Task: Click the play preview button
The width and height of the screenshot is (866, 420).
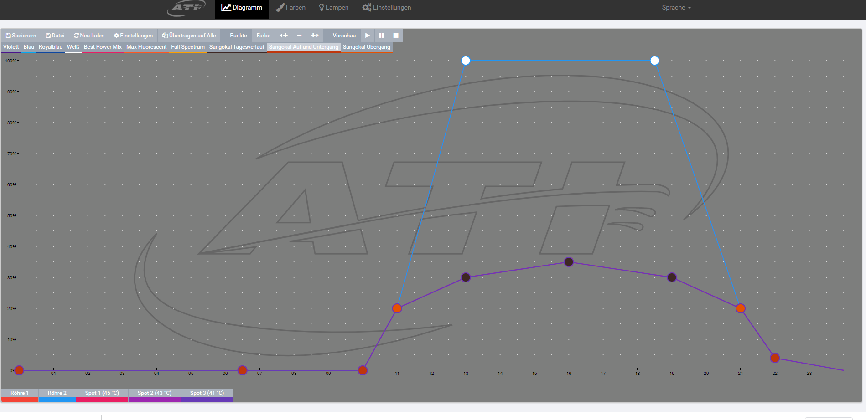Action: (x=367, y=36)
